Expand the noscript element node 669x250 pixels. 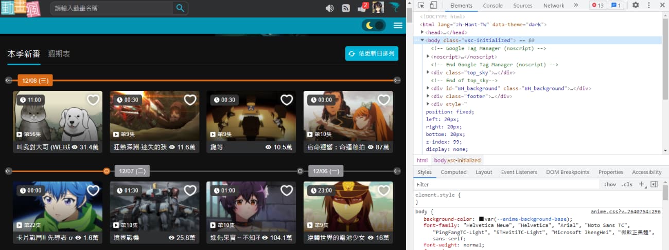[429, 56]
